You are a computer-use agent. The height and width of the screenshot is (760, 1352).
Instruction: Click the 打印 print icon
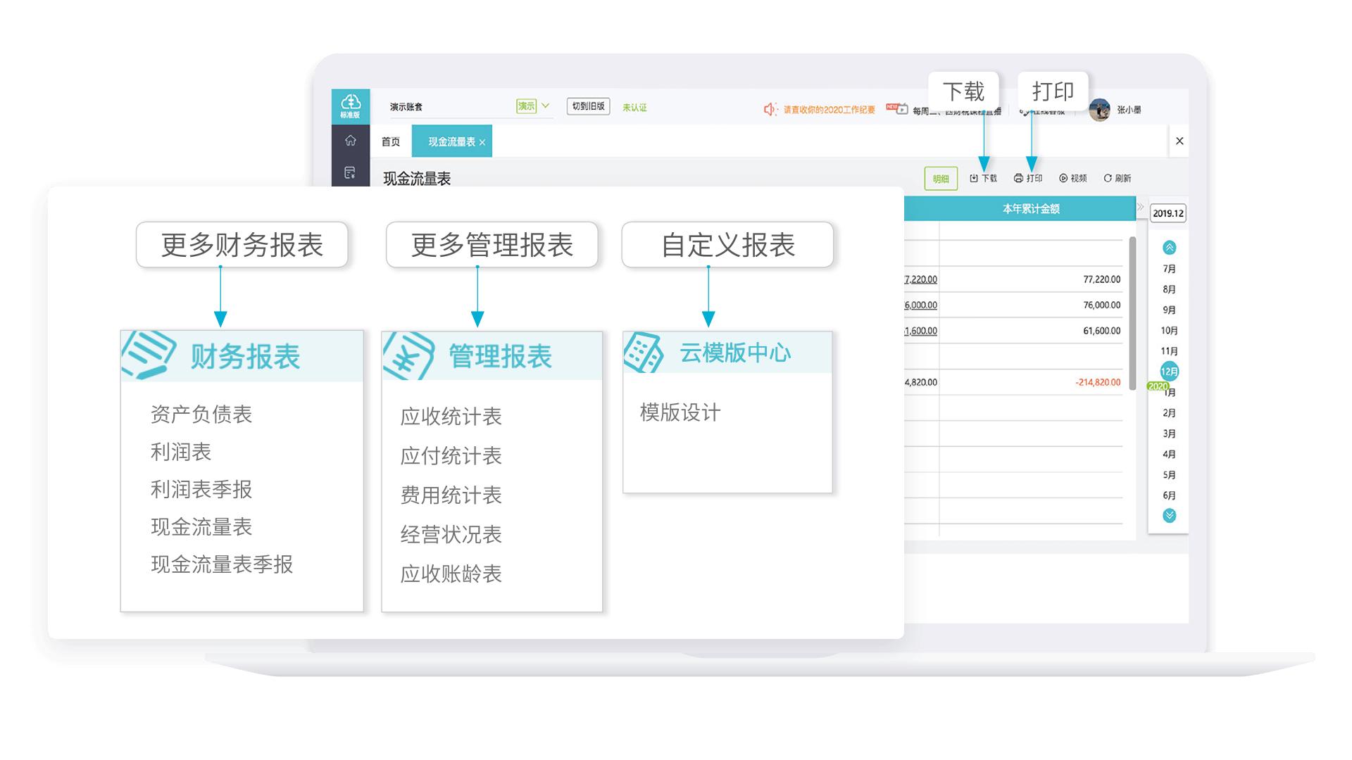[x=1018, y=178]
